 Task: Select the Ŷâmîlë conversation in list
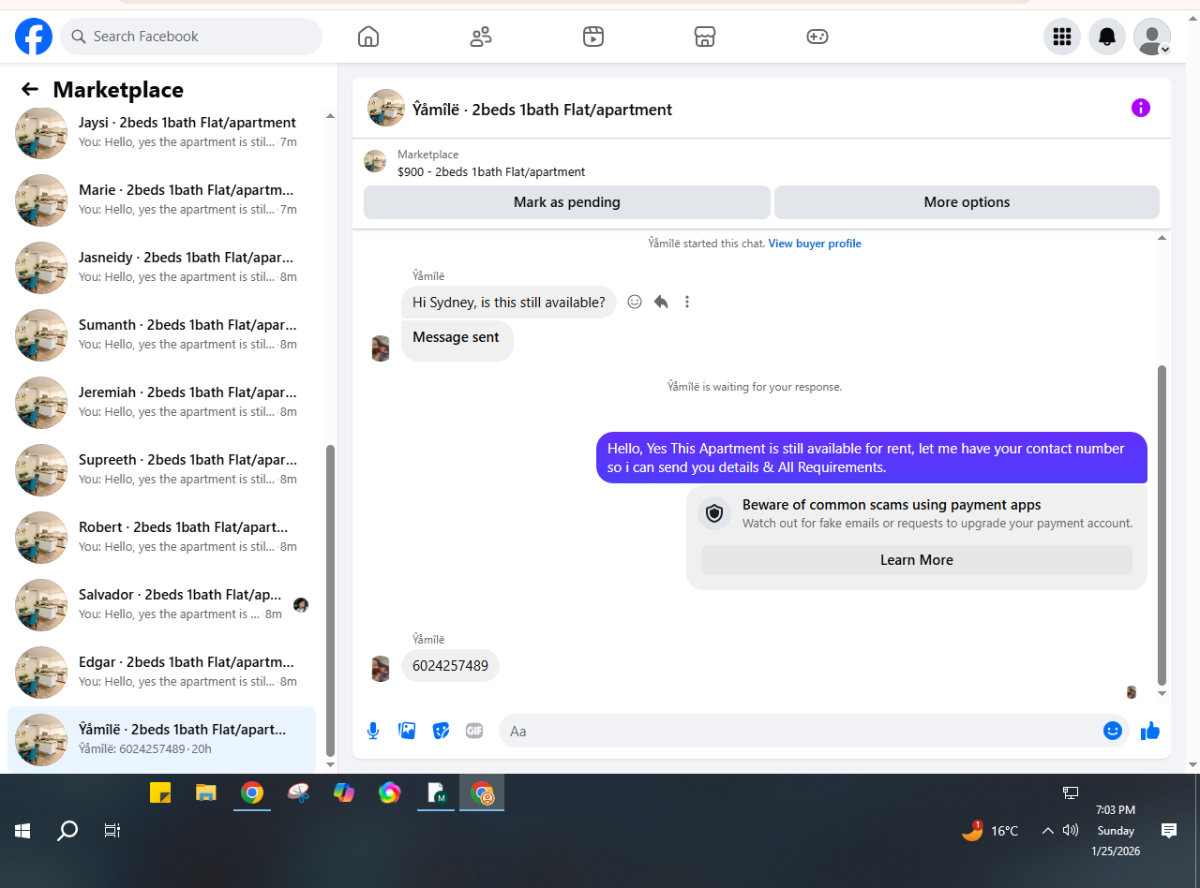161,740
